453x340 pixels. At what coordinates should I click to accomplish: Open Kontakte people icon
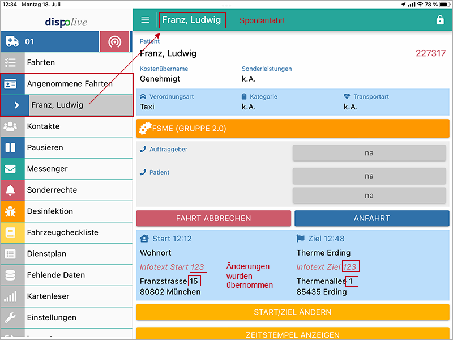(x=10, y=126)
